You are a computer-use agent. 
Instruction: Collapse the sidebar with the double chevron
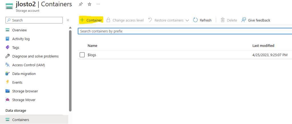[x=68, y=20]
